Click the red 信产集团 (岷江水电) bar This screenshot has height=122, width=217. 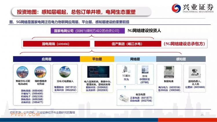pyautogui.click(x=128, y=44)
